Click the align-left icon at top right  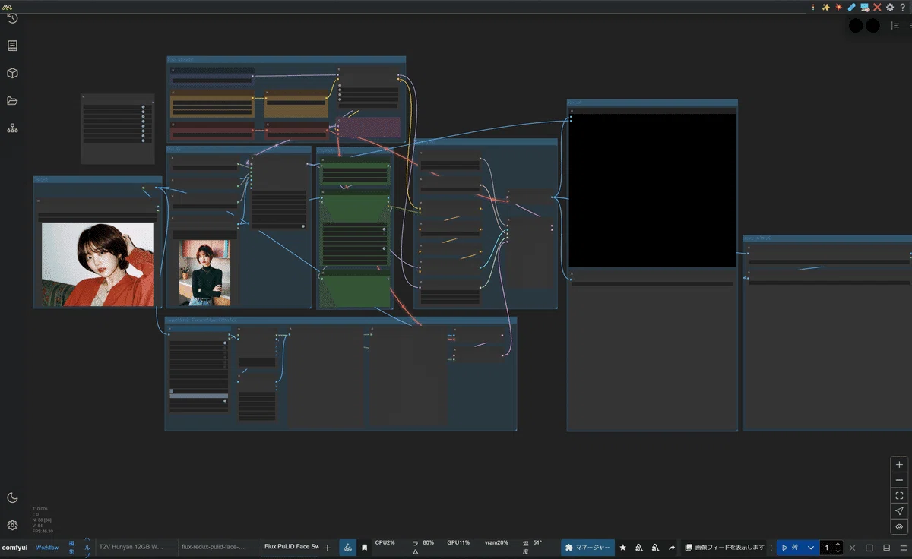point(895,25)
